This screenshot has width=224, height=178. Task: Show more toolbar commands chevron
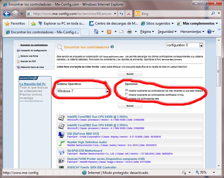point(219,30)
